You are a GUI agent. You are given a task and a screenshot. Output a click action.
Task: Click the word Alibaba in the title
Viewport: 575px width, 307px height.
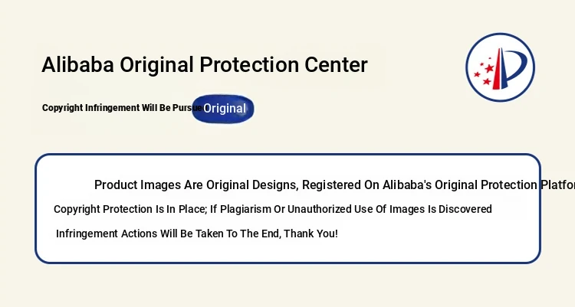pyautogui.click(x=77, y=65)
